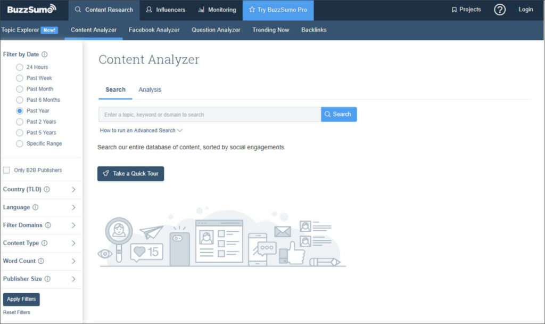The width and height of the screenshot is (545, 324).
Task: Click the info icon next to Country (TLD)
Action: (x=47, y=189)
